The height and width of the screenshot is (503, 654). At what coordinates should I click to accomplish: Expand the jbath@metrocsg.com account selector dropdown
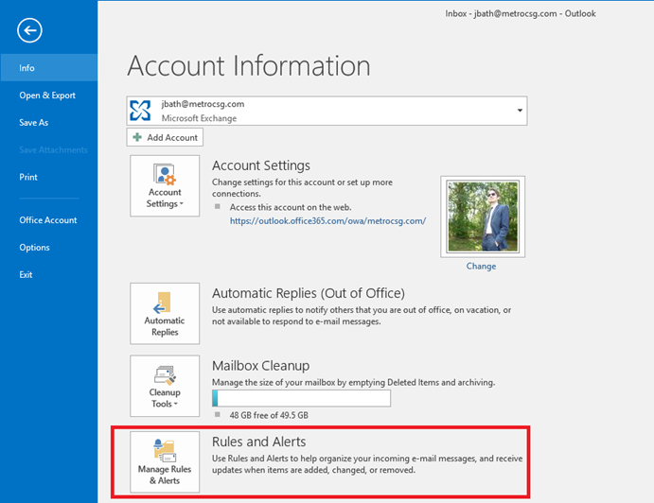tap(520, 111)
